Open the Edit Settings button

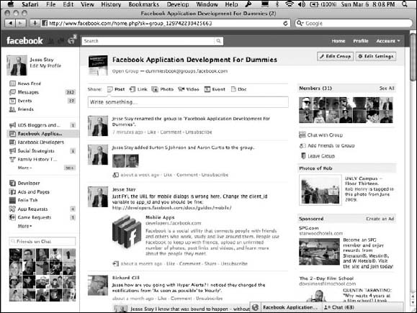coord(376,56)
